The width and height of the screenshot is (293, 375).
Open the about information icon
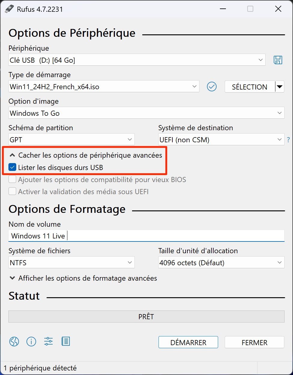[x=31, y=342]
